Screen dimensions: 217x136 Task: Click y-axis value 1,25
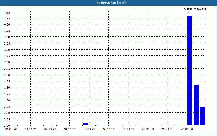[7, 94]
